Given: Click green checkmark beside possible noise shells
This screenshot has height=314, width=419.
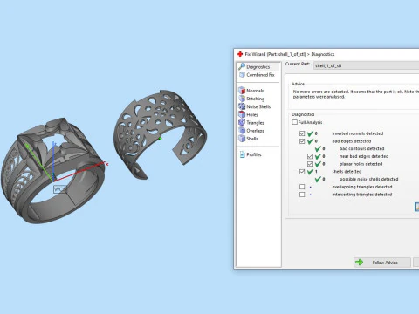Looking at the screenshot, I should point(318,179).
